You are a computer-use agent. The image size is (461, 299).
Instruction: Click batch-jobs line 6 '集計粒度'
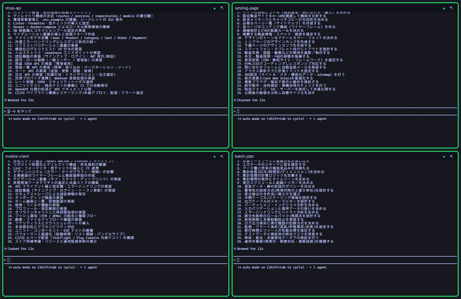click(x=280, y=172)
